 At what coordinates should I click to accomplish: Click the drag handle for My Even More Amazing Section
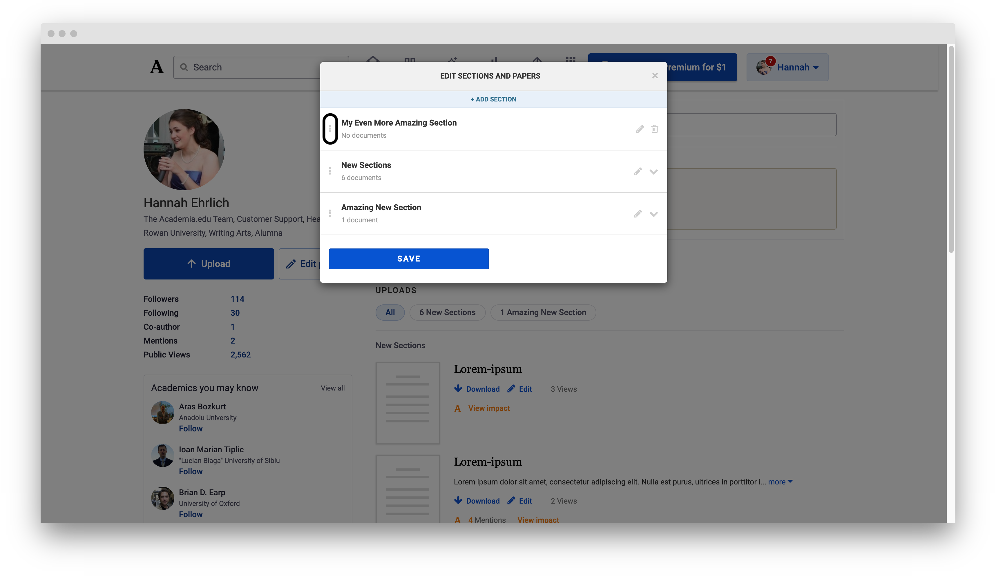point(330,129)
